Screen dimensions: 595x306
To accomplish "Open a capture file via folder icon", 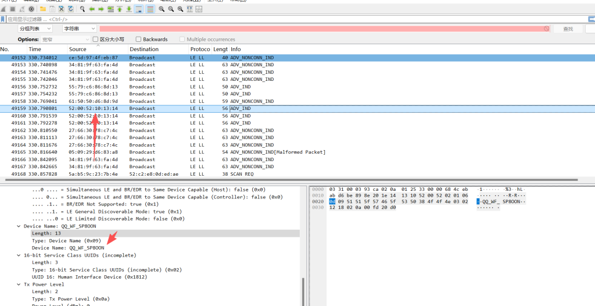I will tap(43, 9).
